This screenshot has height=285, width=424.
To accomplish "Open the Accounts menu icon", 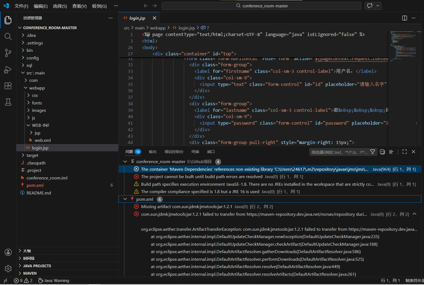I will tap(8, 252).
